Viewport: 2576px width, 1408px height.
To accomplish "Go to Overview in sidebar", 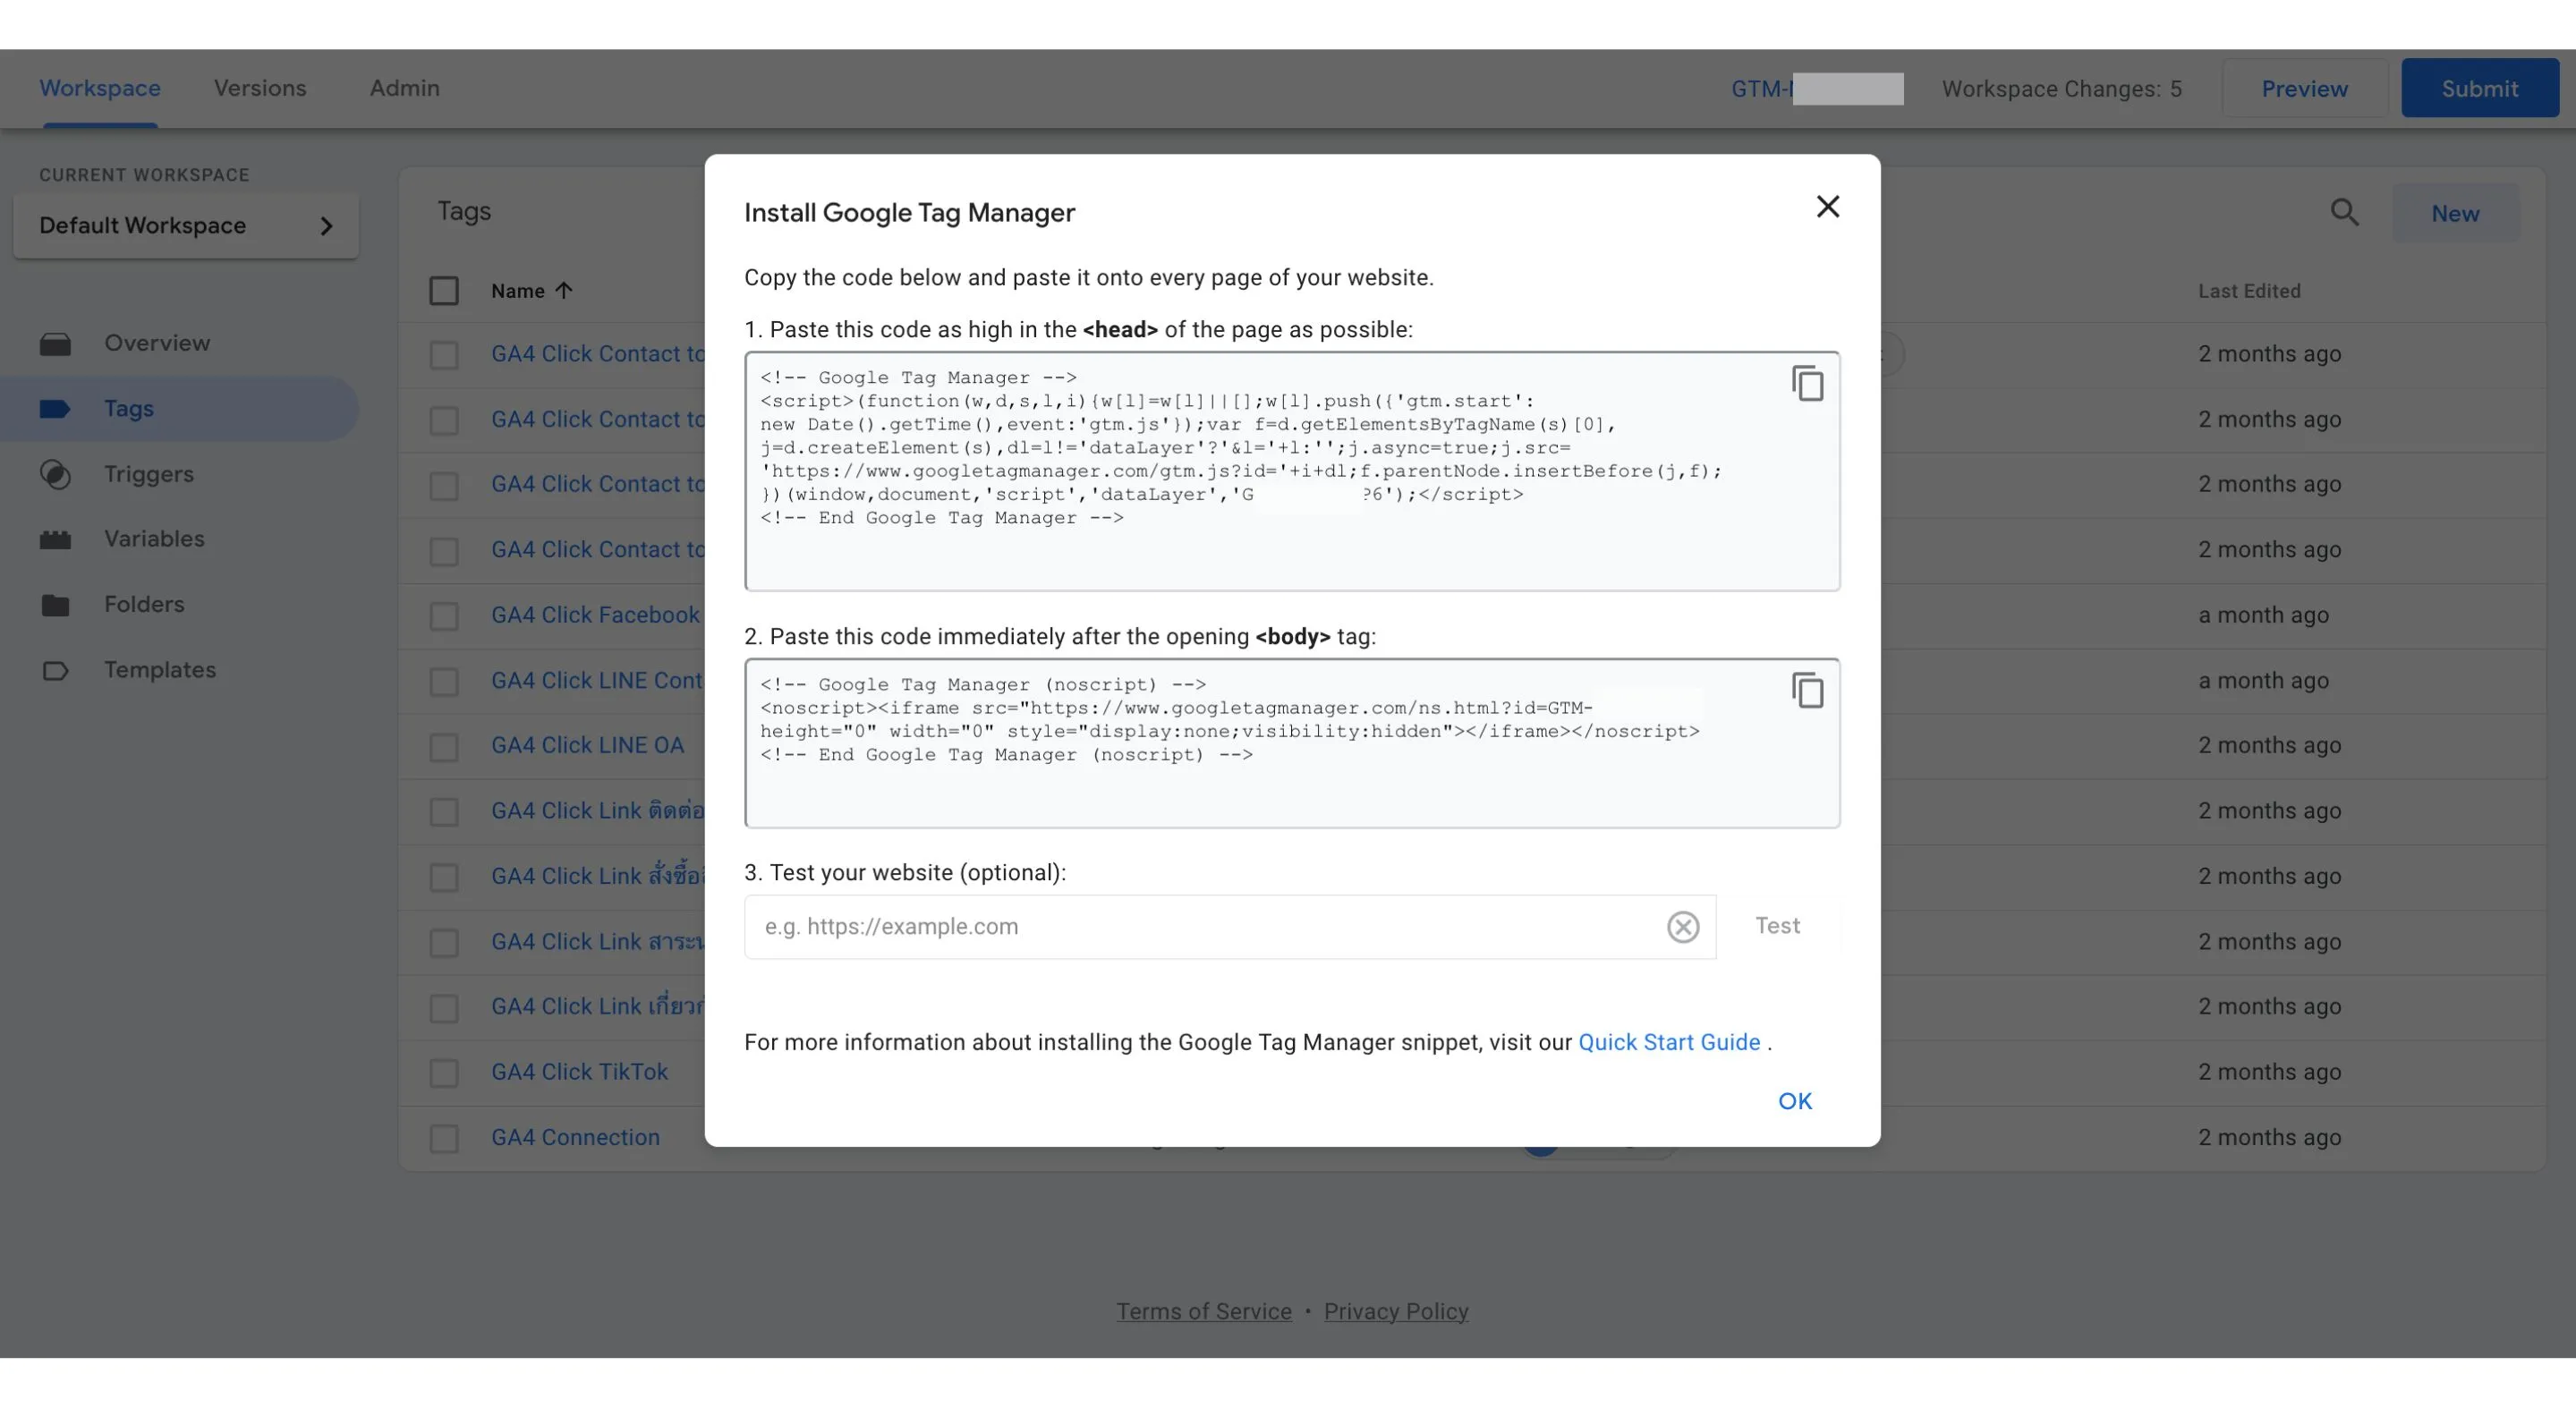I will point(157,343).
